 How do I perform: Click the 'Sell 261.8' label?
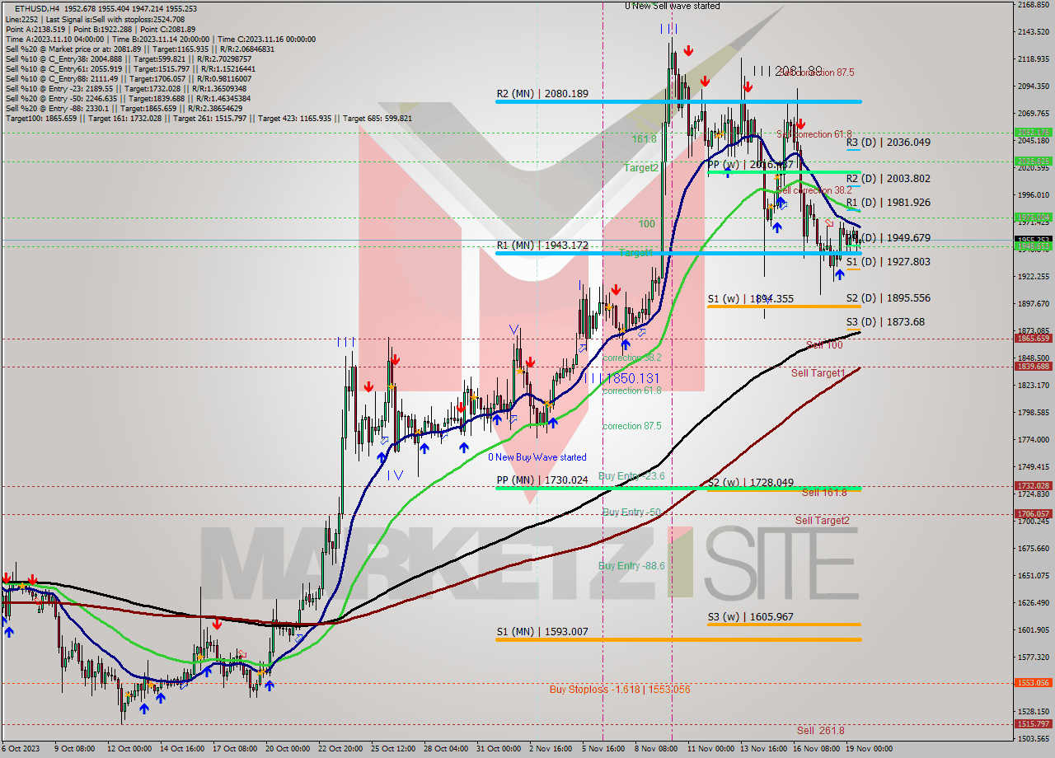click(821, 731)
